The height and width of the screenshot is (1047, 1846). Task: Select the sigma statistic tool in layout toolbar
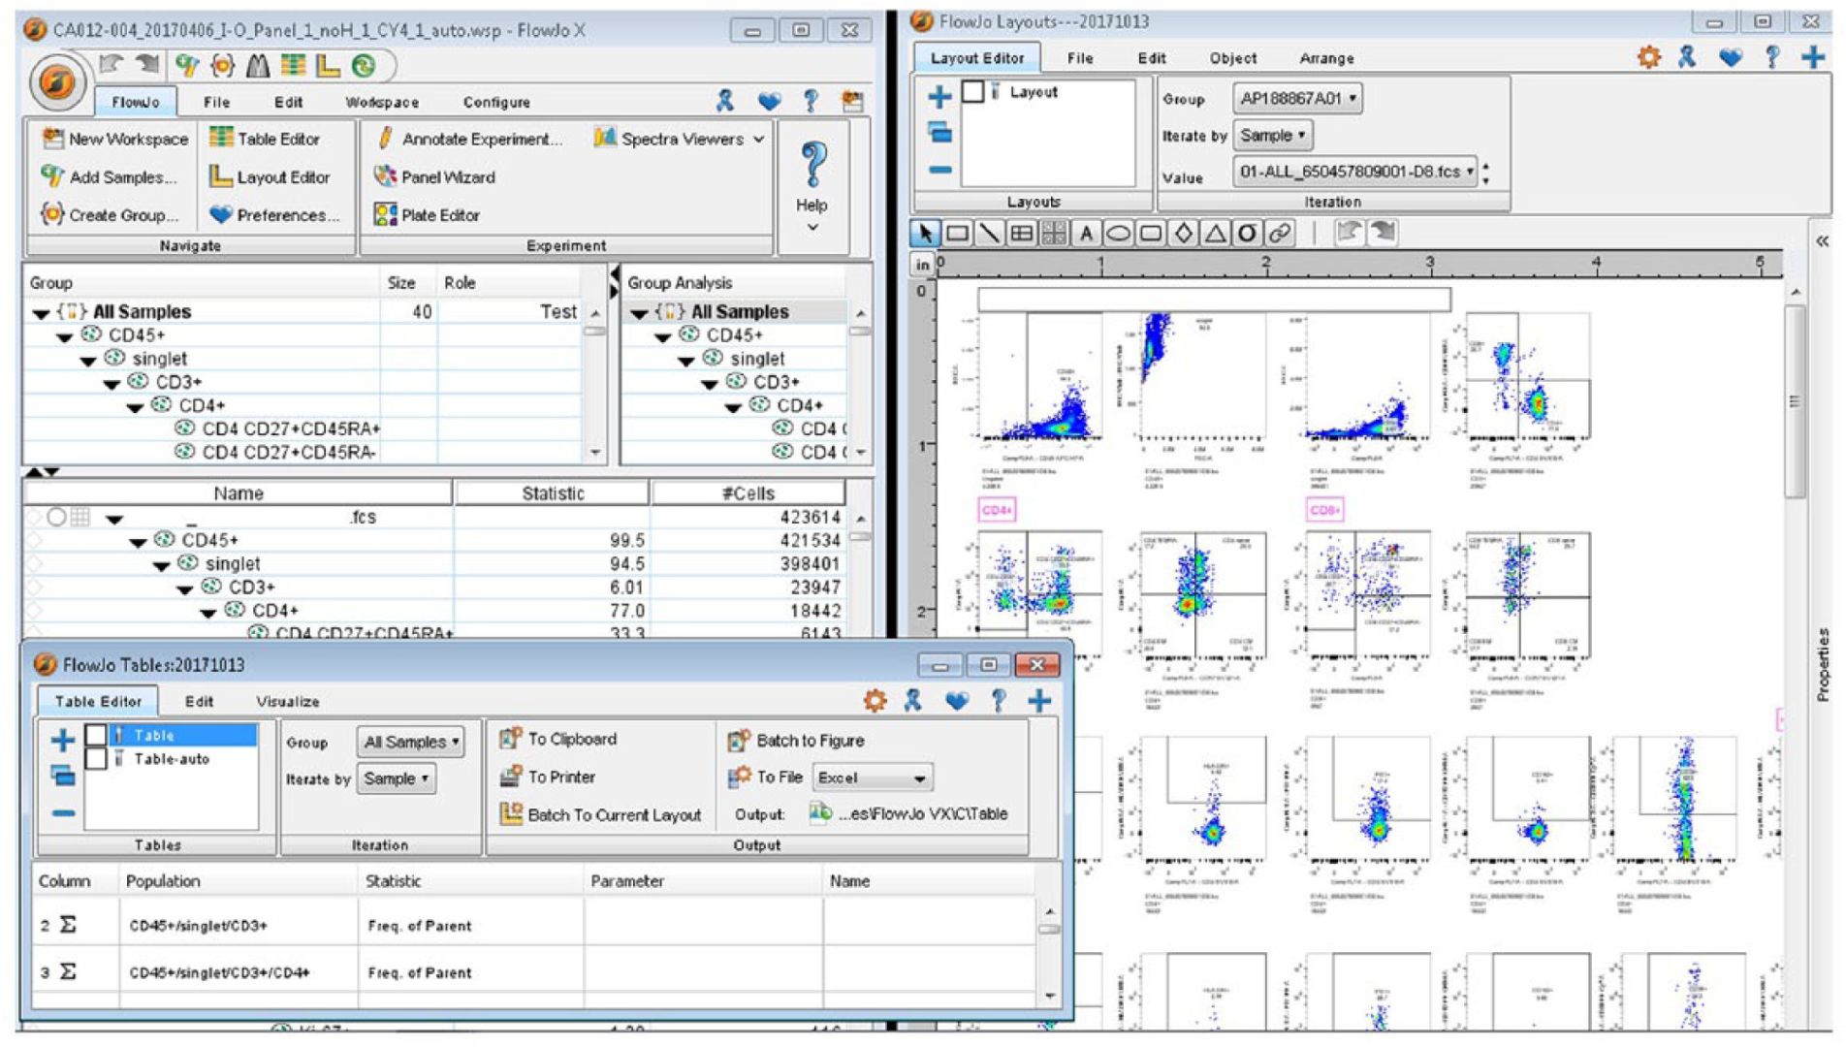pyautogui.click(x=1248, y=233)
